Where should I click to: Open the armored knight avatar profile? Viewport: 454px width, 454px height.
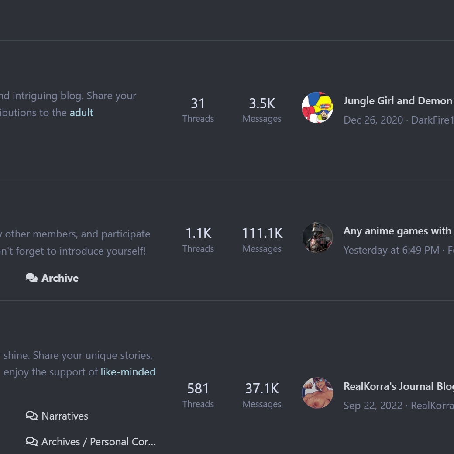click(x=317, y=237)
